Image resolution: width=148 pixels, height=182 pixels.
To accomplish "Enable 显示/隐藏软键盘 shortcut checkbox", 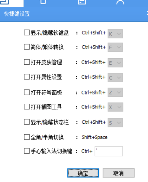I will pyautogui.click(x=27, y=32).
